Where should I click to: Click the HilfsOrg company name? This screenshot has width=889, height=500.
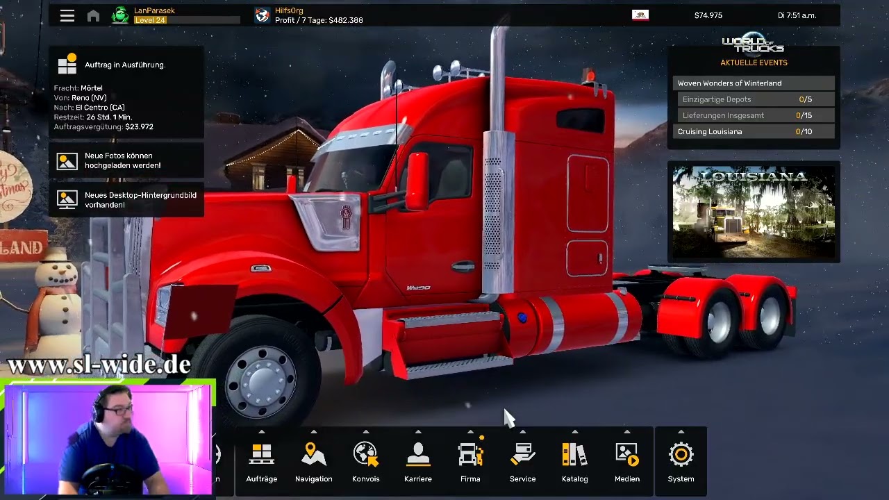pos(289,11)
